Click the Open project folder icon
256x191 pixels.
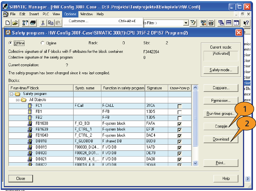15,23
